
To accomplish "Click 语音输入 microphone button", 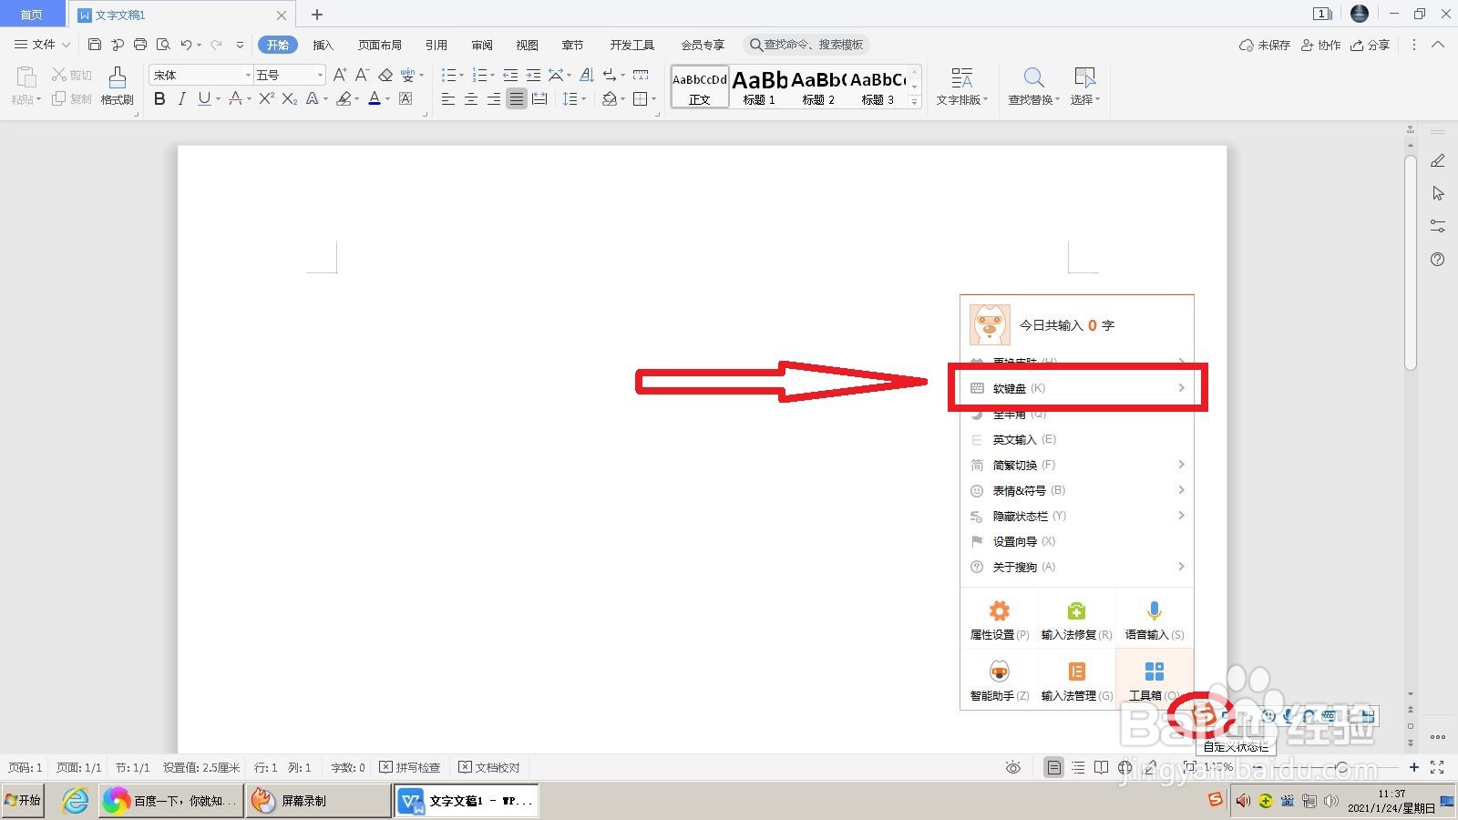I will (x=1155, y=620).
